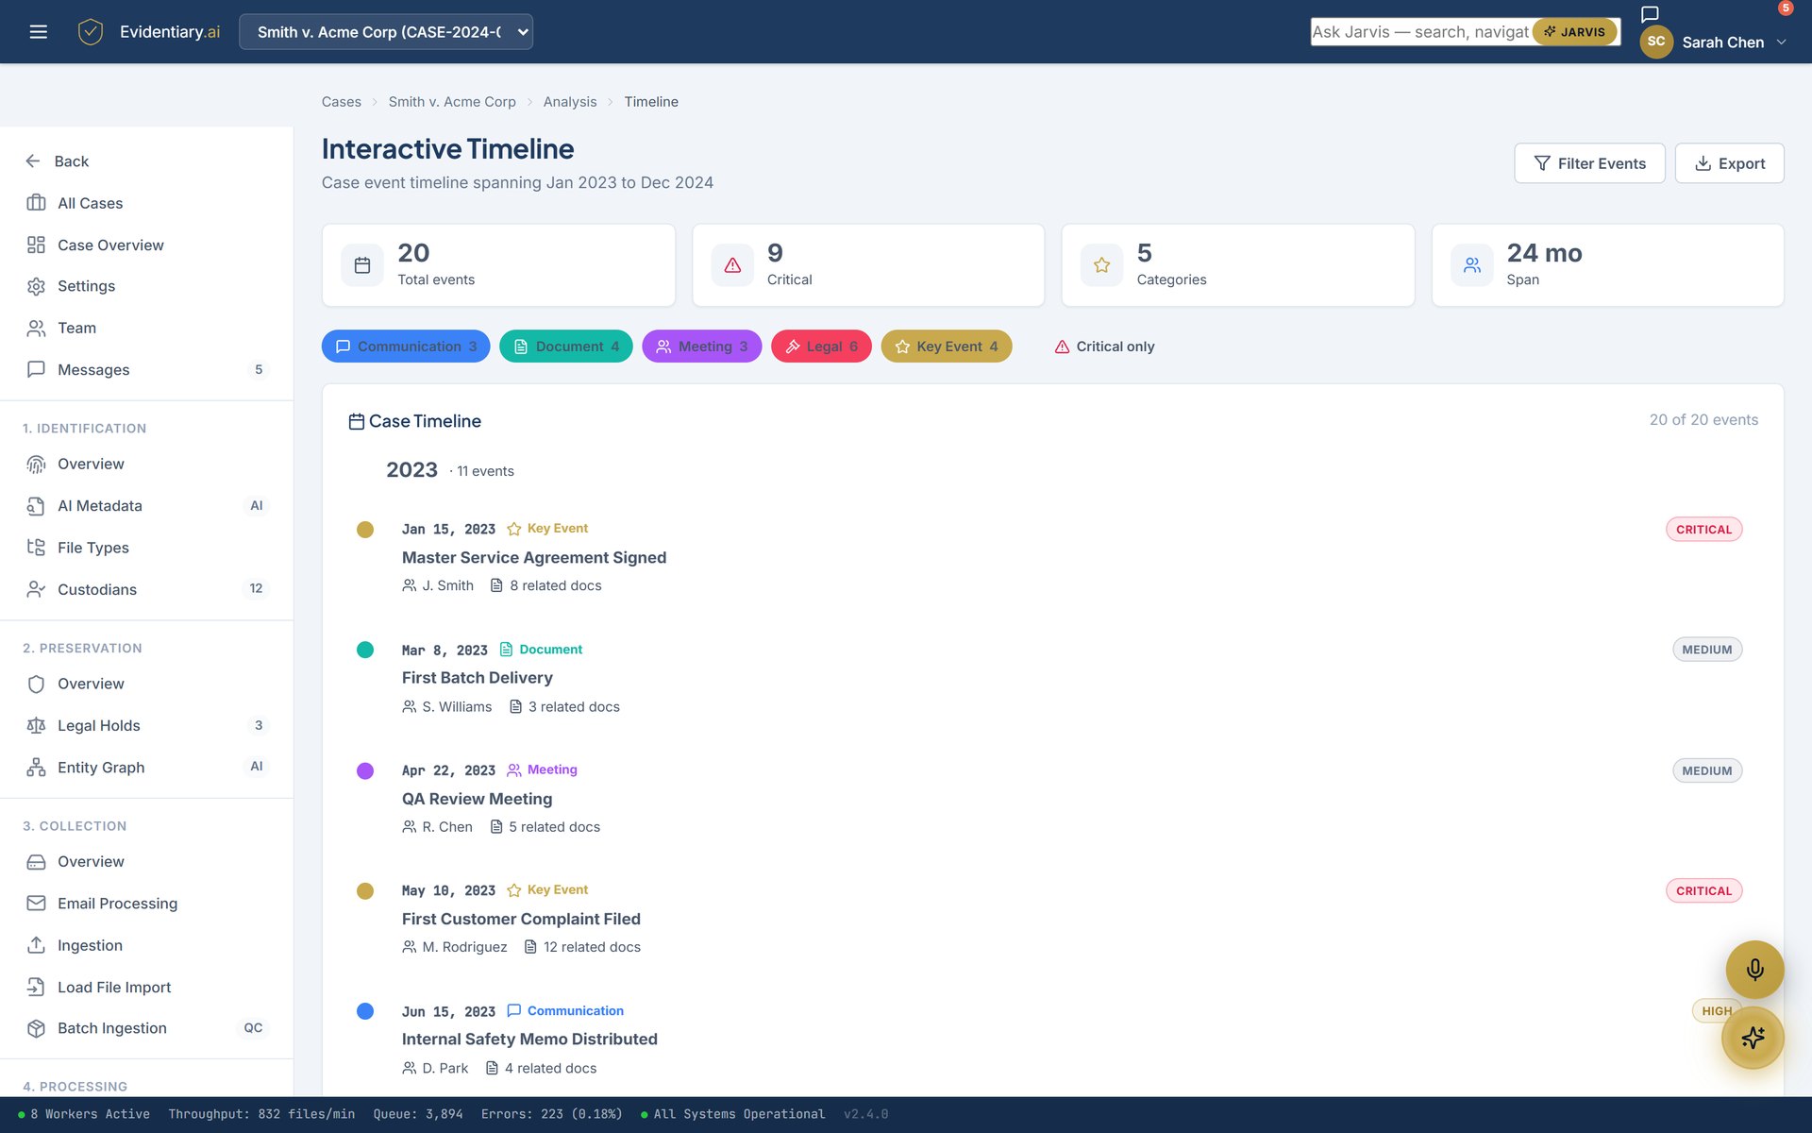Click the Export button
Viewport: 1812px width, 1133px height.
click(x=1729, y=163)
